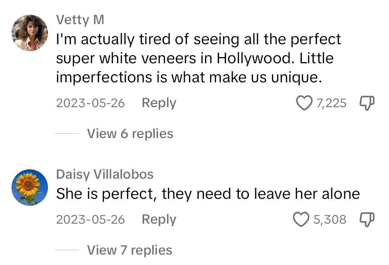The height and width of the screenshot is (265, 389).
Task: Click the Vetty M username
Action: pyautogui.click(x=80, y=20)
